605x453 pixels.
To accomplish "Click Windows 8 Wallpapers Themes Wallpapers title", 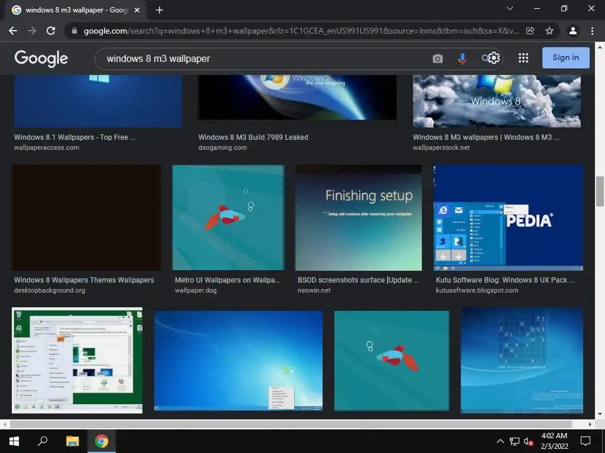I will click(84, 280).
